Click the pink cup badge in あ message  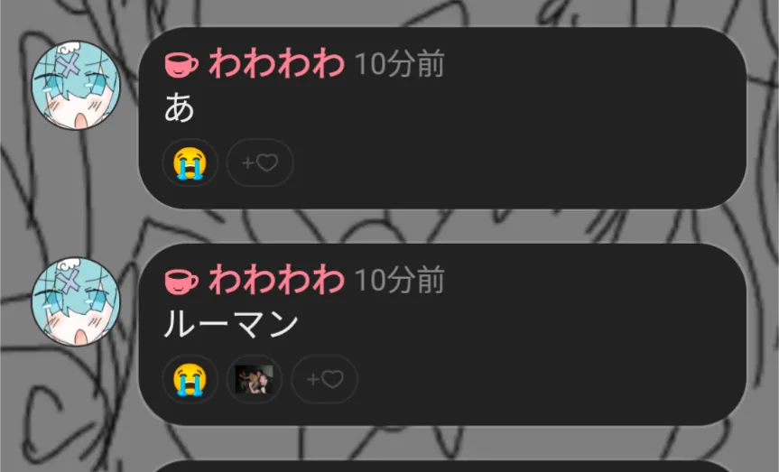[181, 65]
